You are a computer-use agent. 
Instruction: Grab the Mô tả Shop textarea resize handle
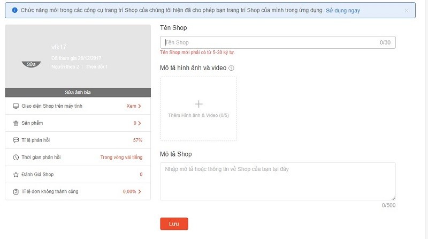393,198
